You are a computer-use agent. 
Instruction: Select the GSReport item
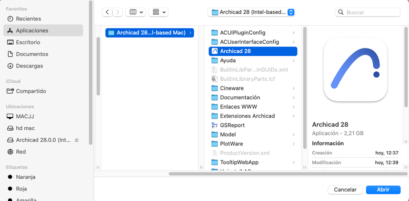pyautogui.click(x=253, y=125)
